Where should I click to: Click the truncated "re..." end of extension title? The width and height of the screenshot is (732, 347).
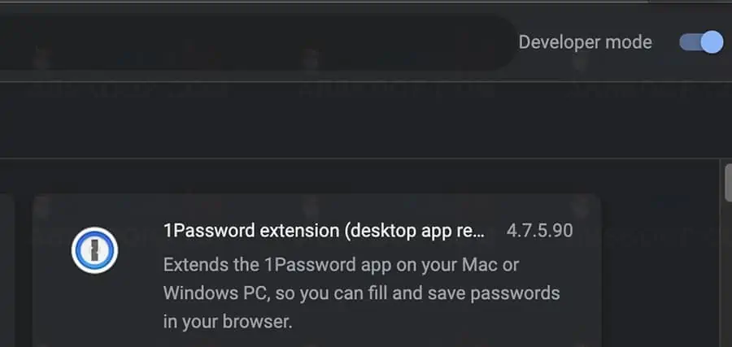click(470, 231)
